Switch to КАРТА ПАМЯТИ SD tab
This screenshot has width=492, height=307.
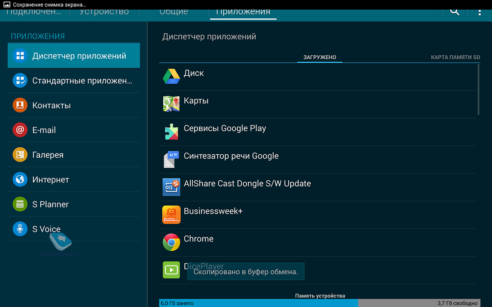click(x=455, y=57)
